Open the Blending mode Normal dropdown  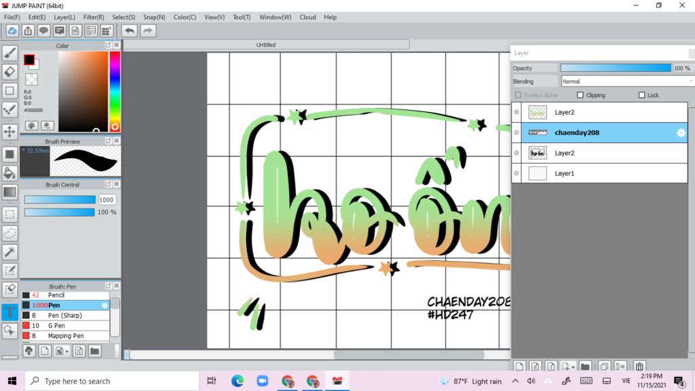pos(626,81)
